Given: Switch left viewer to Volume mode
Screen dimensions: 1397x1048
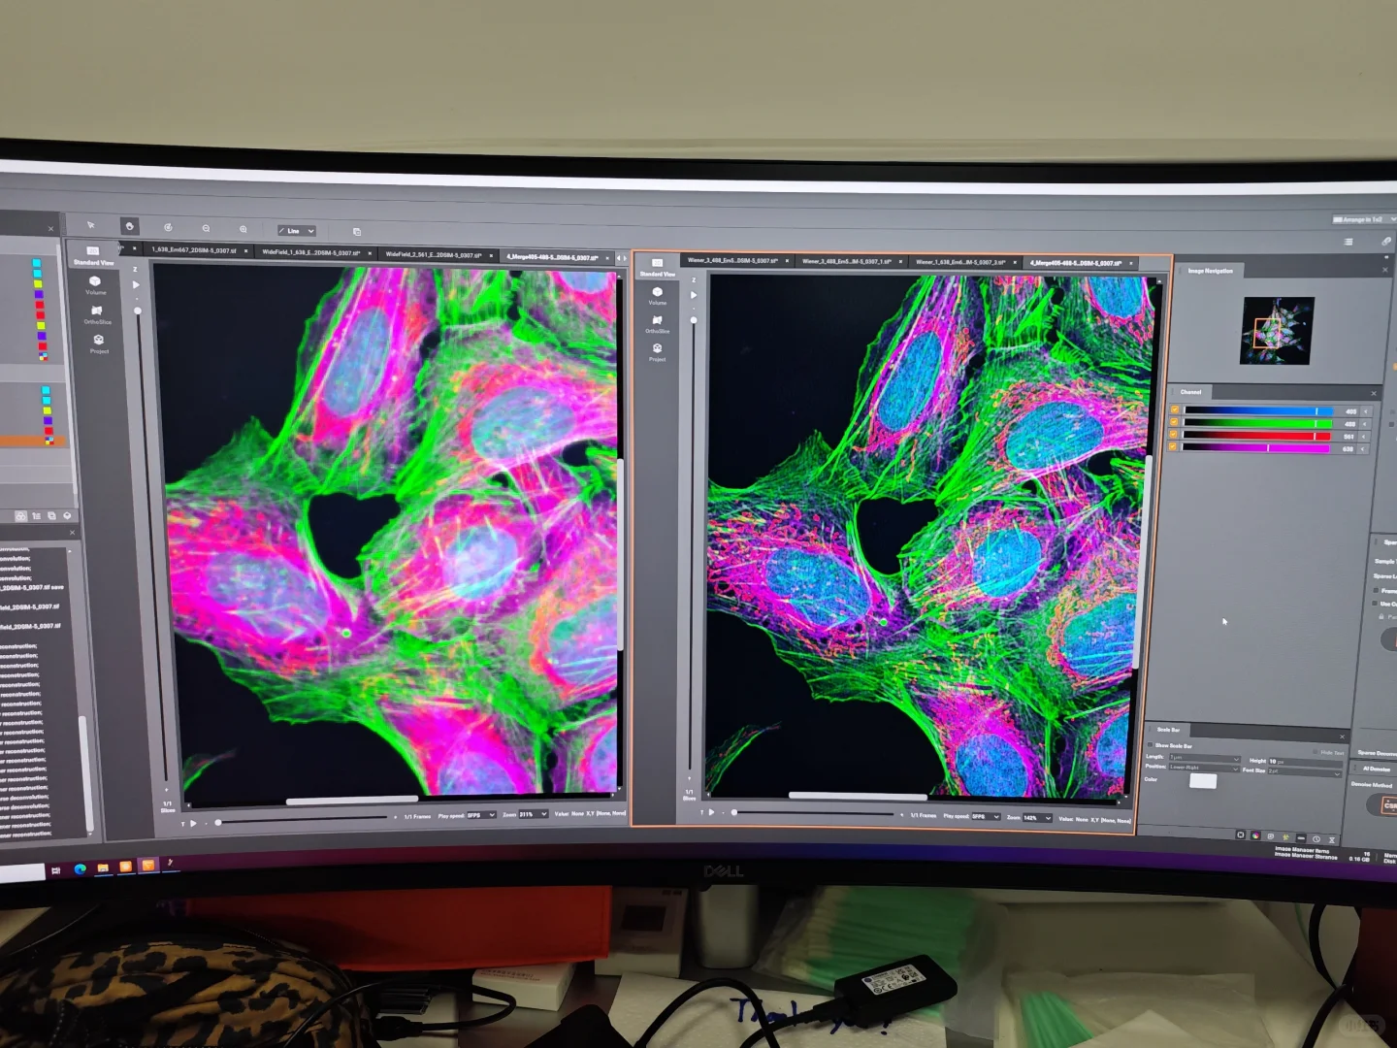Looking at the screenshot, I should coord(95,285).
